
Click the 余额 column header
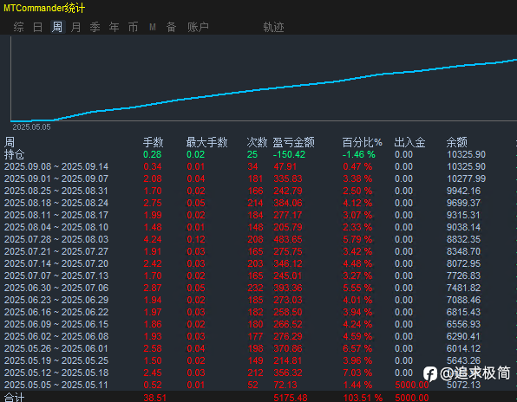pyautogui.click(x=456, y=142)
